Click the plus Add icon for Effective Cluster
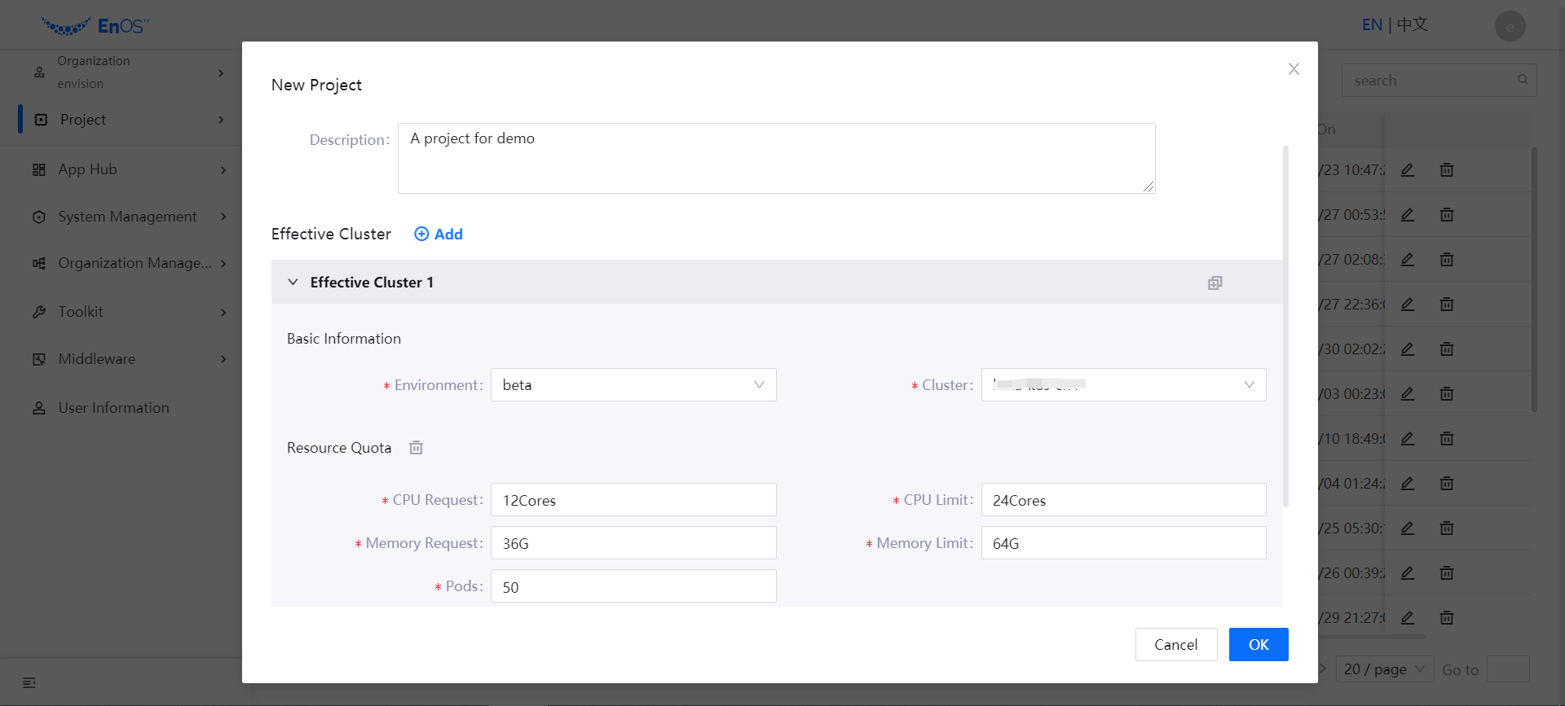The width and height of the screenshot is (1565, 706). coord(421,235)
